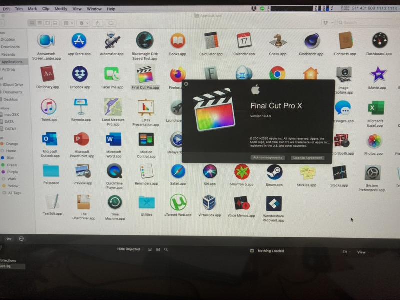Click the Chess.app icon

point(278,41)
